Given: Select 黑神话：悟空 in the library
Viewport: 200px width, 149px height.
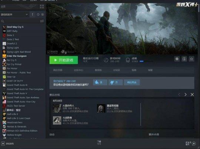Looking at the screenshot, I should (14, 110).
